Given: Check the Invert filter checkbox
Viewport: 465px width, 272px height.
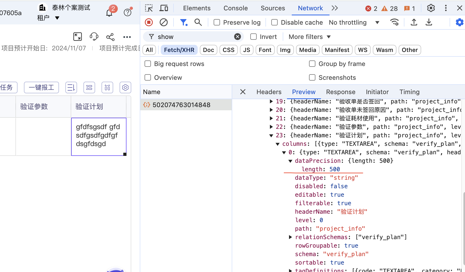Looking at the screenshot, I should coord(253,37).
